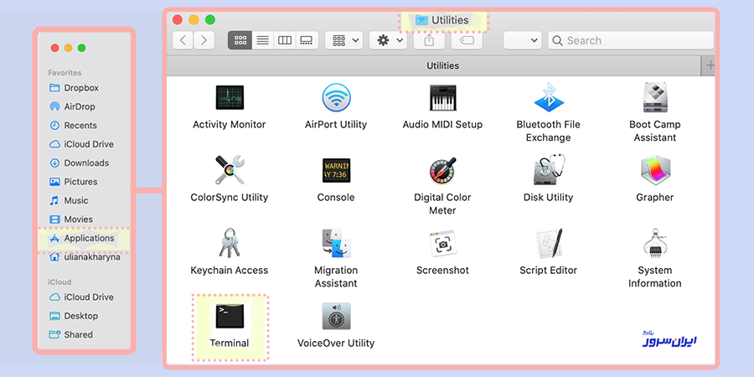Screen dimensions: 754x377
Task: Open the Screenshot app icon
Action: point(442,243)
